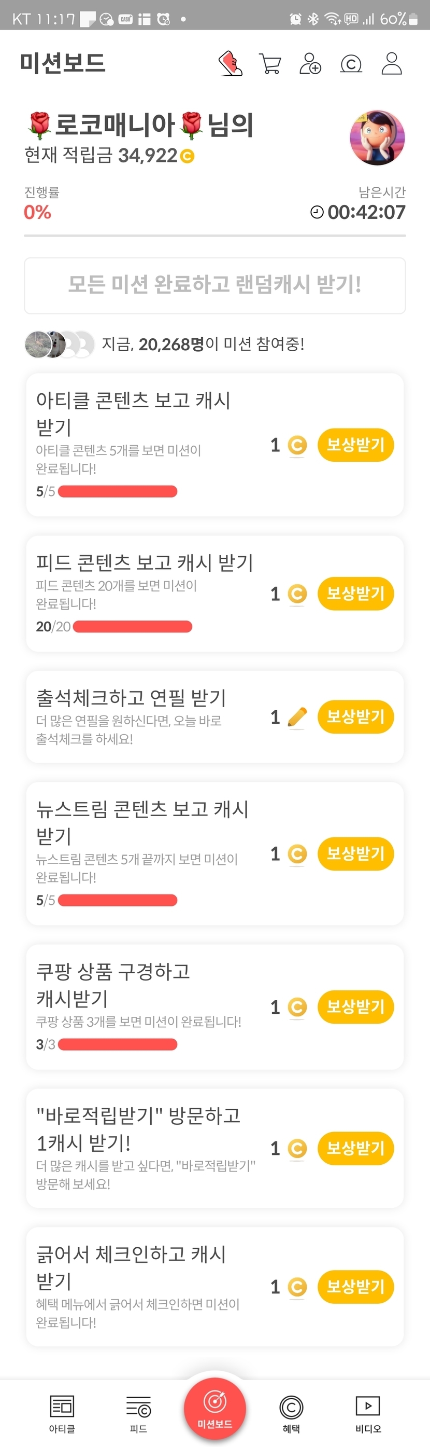The image size is (430, 1447).
Task: Claim reward for 바로적립받기 visit mission
Action: coord(355,1148)
